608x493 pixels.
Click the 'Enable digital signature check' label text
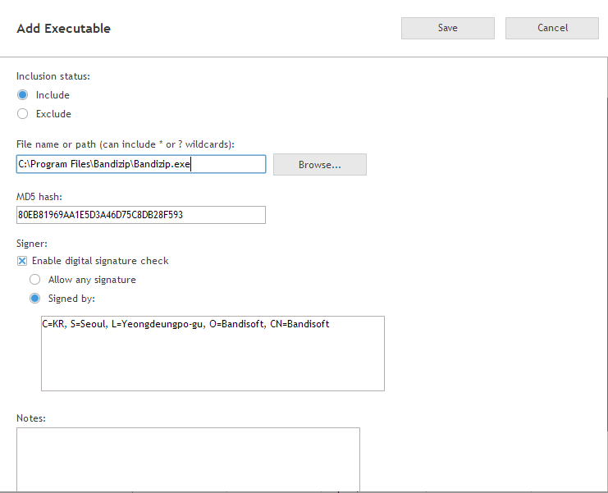pyautogui.click(x=100, y=261)
